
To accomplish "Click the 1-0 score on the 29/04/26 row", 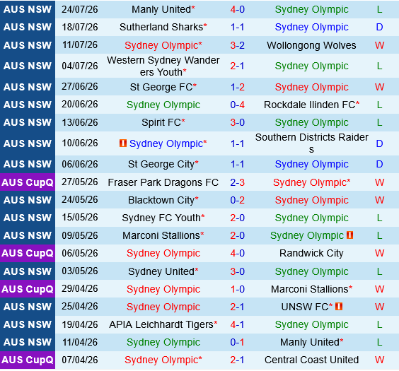I will pyautogui.click(x=238, y=289).
